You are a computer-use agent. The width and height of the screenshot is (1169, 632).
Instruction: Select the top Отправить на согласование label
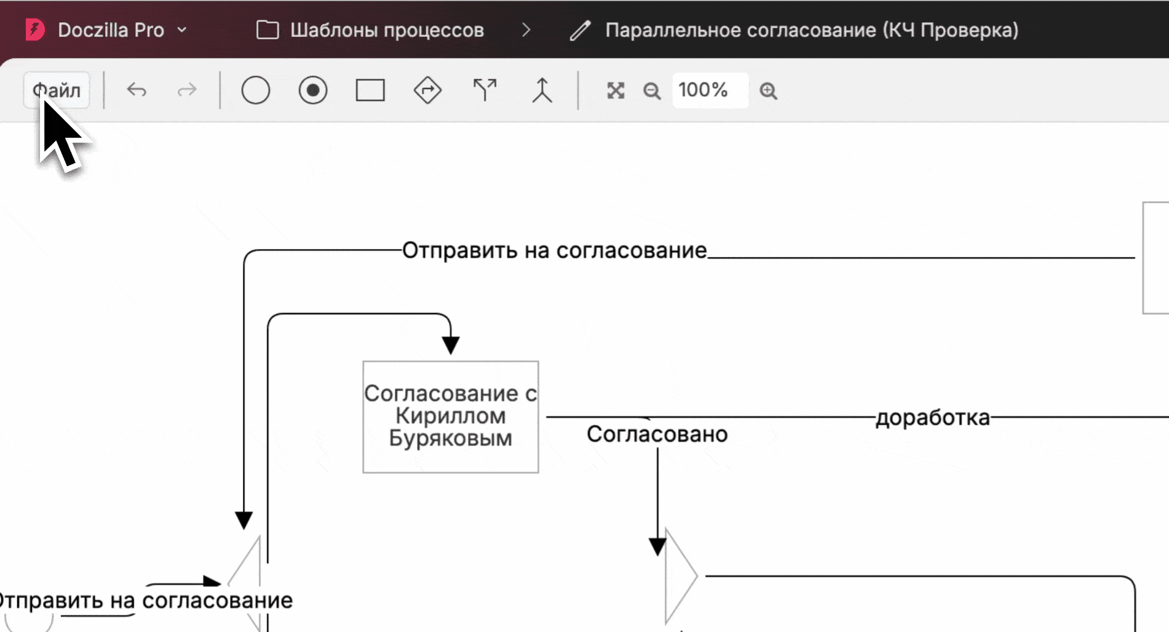[554, 251]
